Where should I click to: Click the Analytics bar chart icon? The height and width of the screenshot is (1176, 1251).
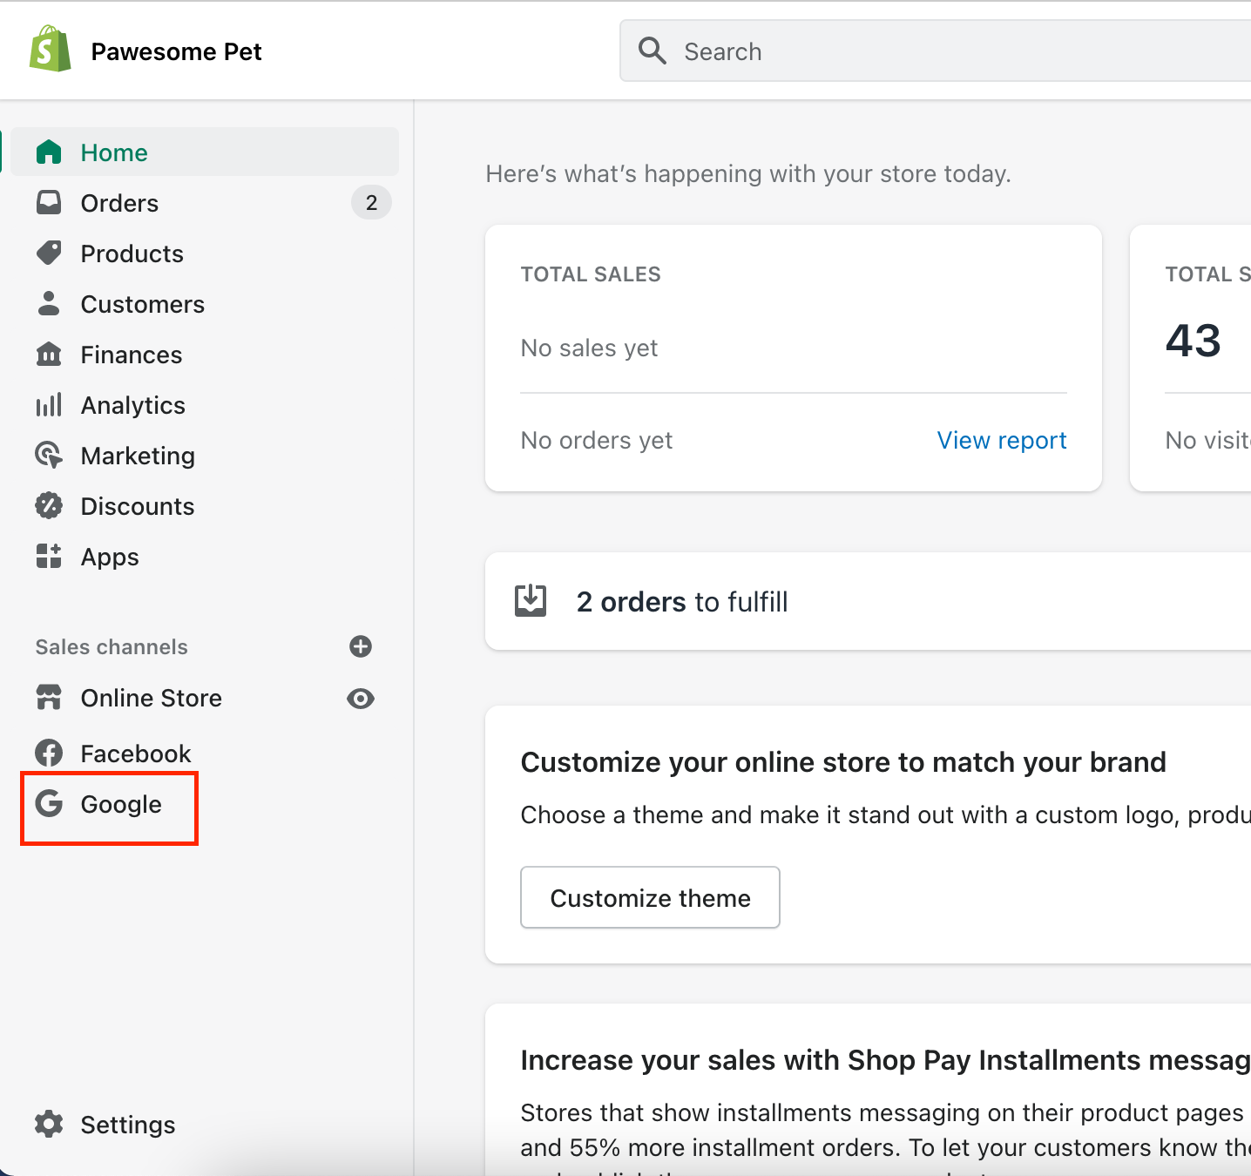pyautogui.click(x=49, y=405)
